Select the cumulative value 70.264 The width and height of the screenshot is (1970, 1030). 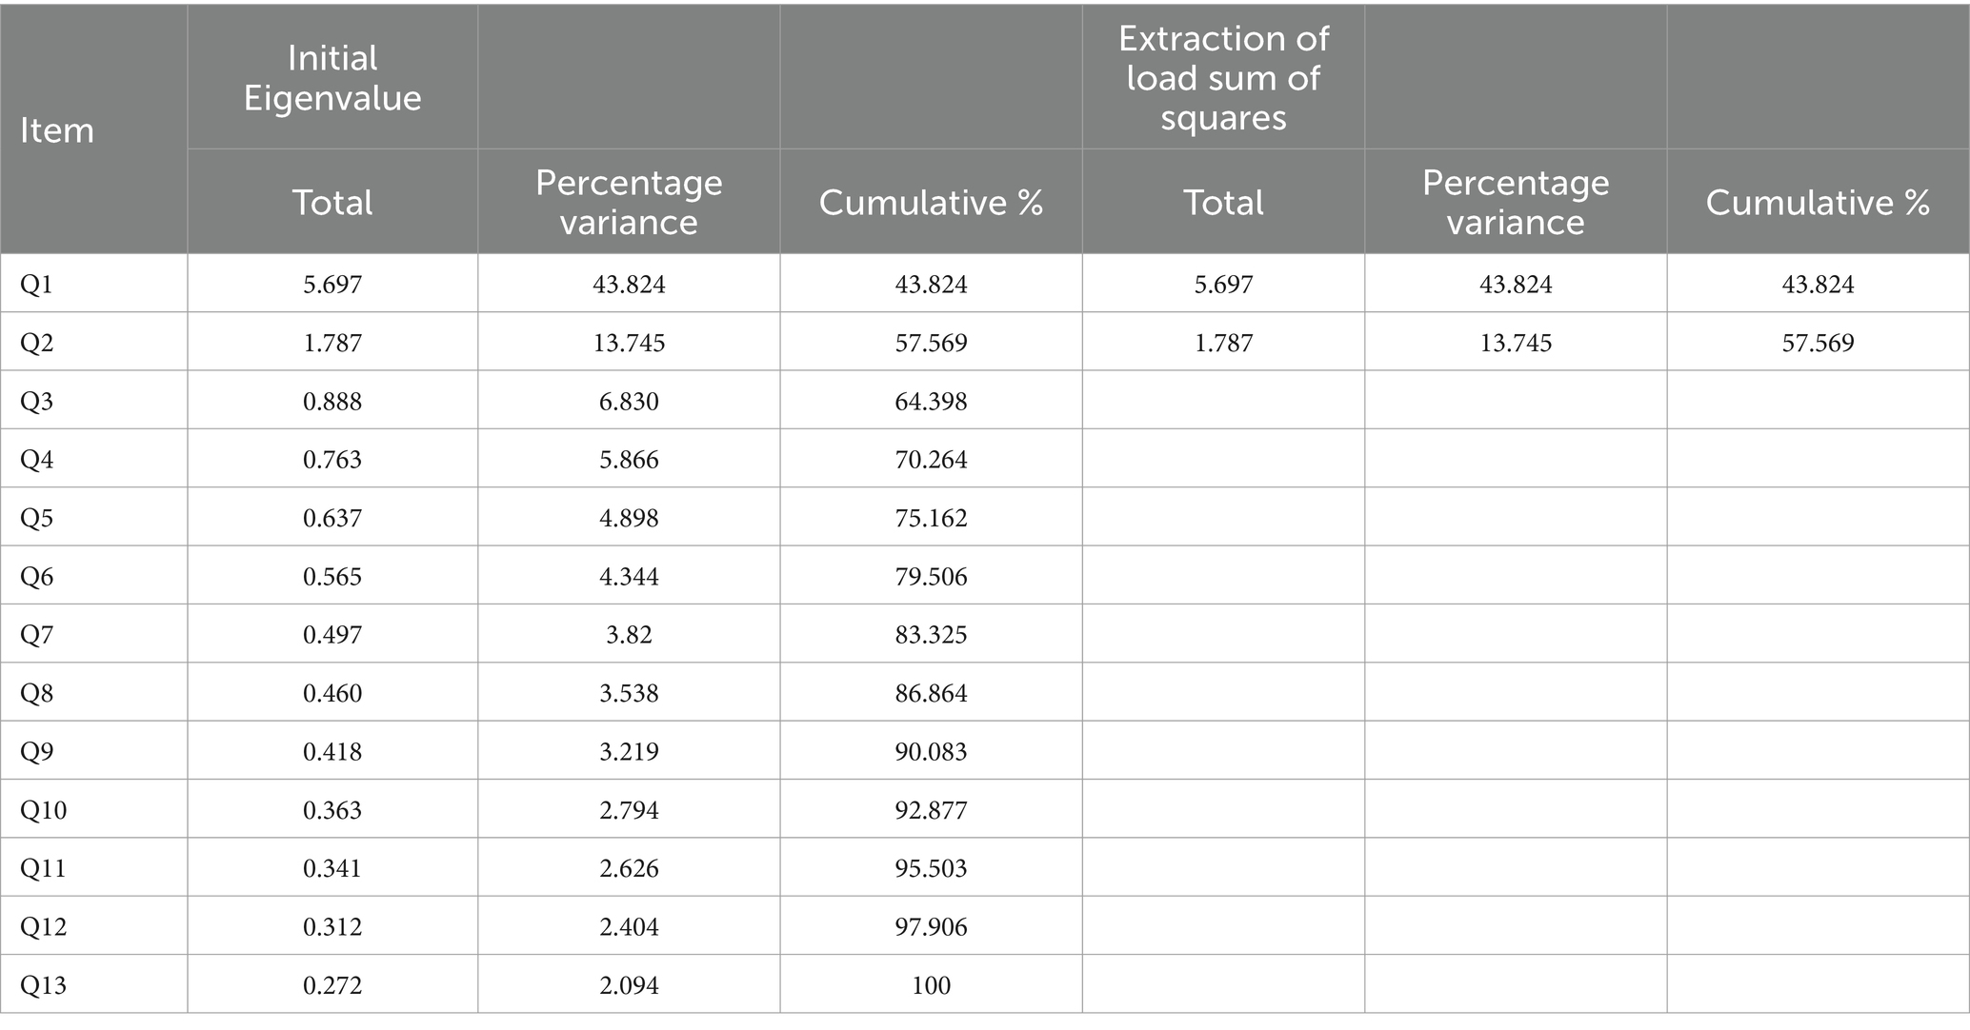tap(931, 460)
